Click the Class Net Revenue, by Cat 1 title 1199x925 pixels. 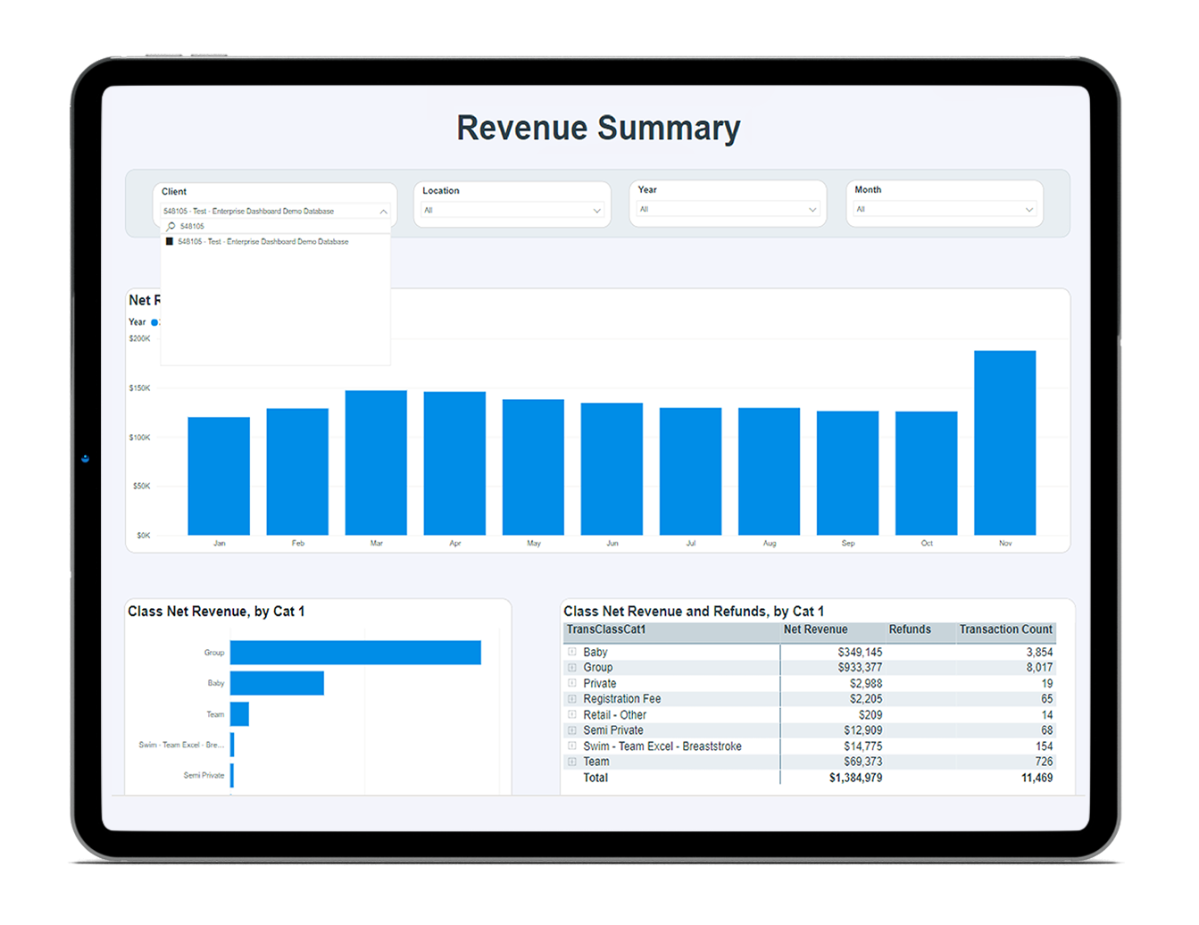pyautogui.click(x=216, y=612)
